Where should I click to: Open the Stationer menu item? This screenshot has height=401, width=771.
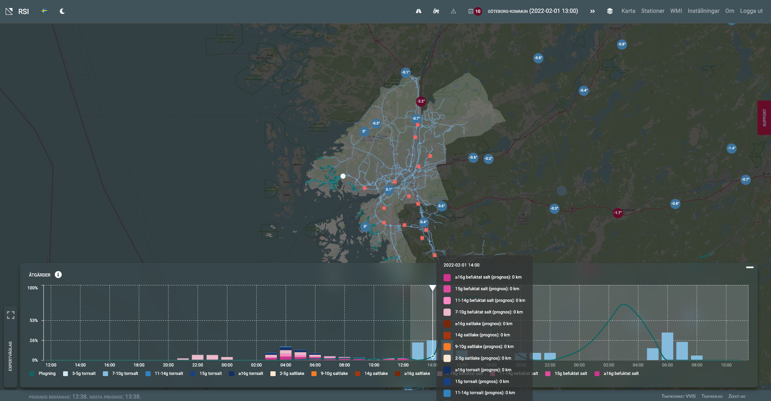(x=652, y=11)
